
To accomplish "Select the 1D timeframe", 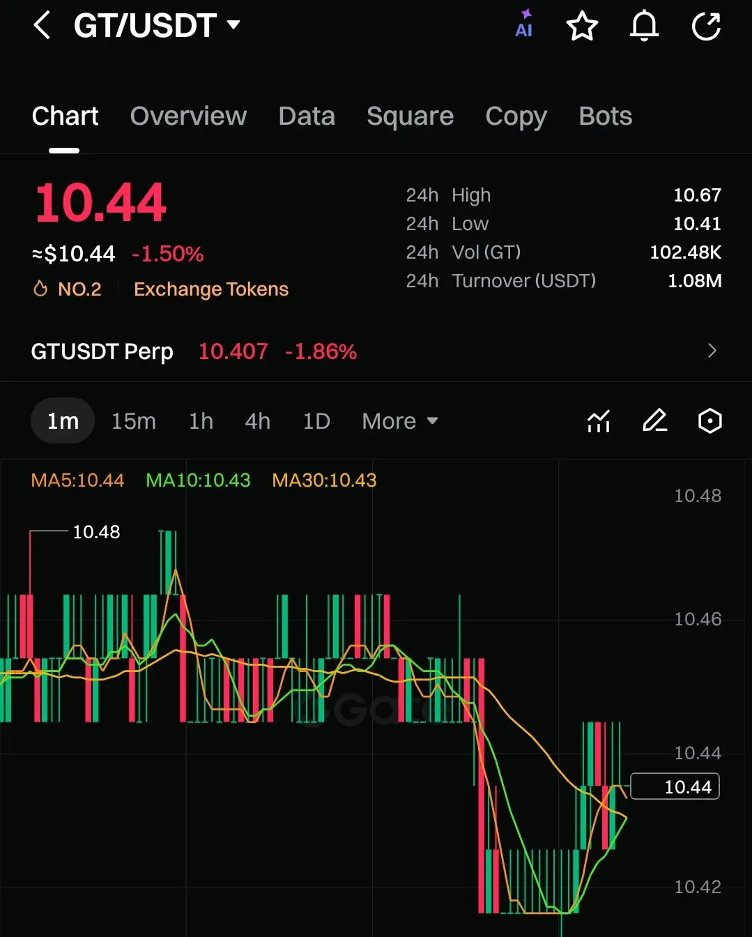I will pyautogui.click(x=316, y=421).
